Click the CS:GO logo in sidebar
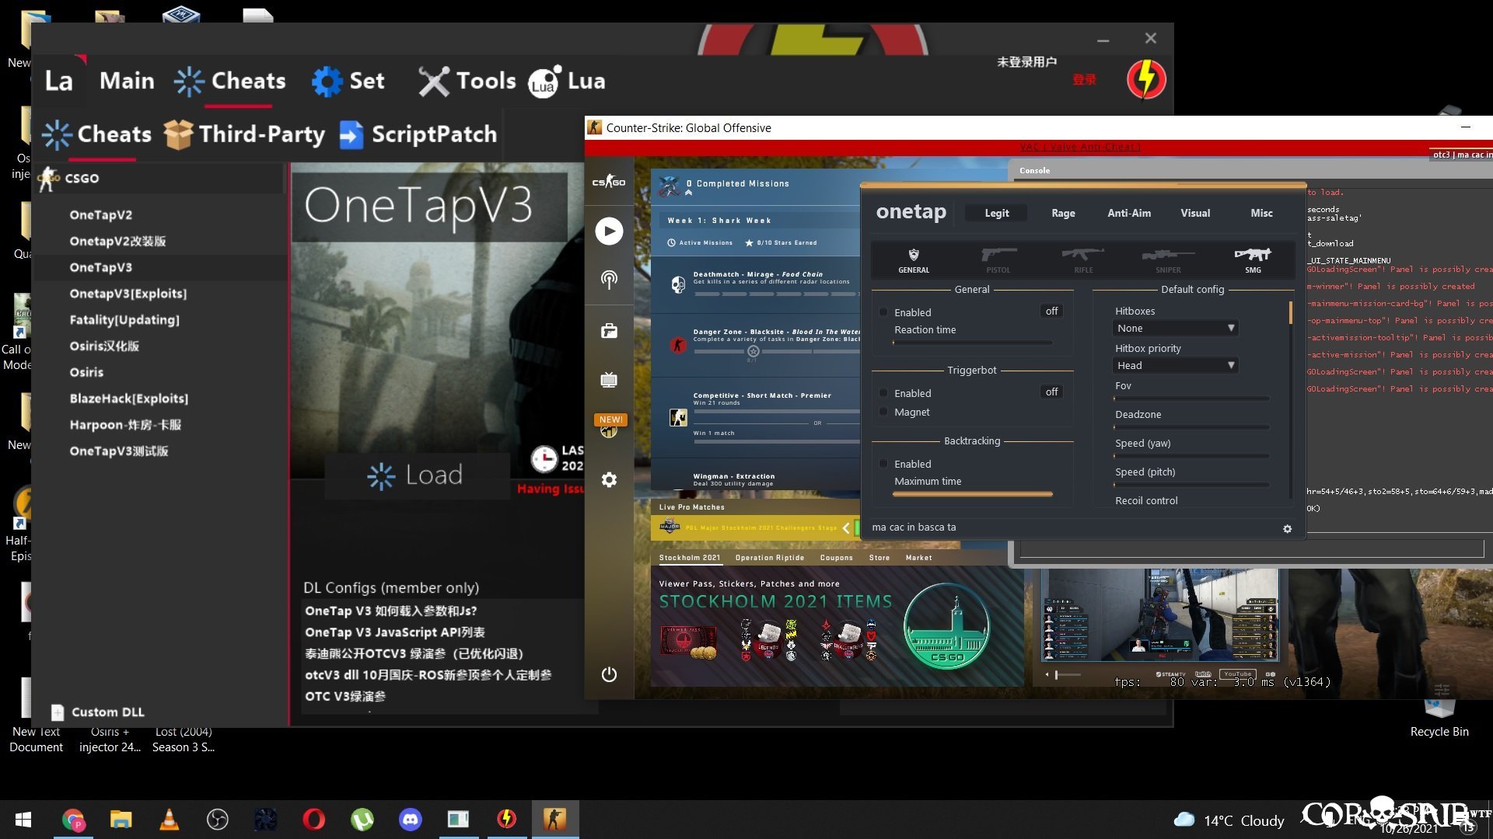This screenshot has height=839, width=1493. [609, 181]
